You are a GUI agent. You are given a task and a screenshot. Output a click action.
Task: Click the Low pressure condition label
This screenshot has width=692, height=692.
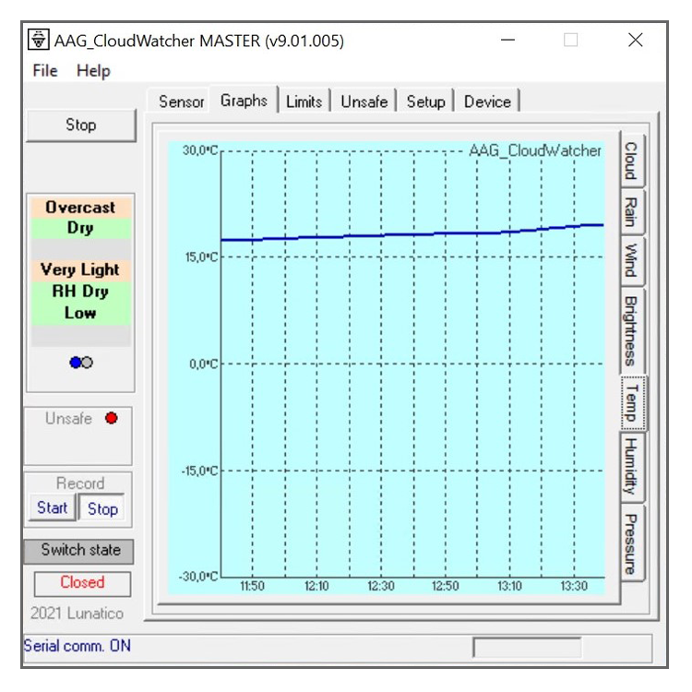pyautogui.click(x=80, y=313)
